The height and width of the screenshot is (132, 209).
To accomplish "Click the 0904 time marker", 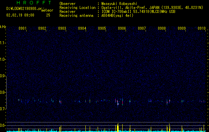I will click(x=82, y=28).
